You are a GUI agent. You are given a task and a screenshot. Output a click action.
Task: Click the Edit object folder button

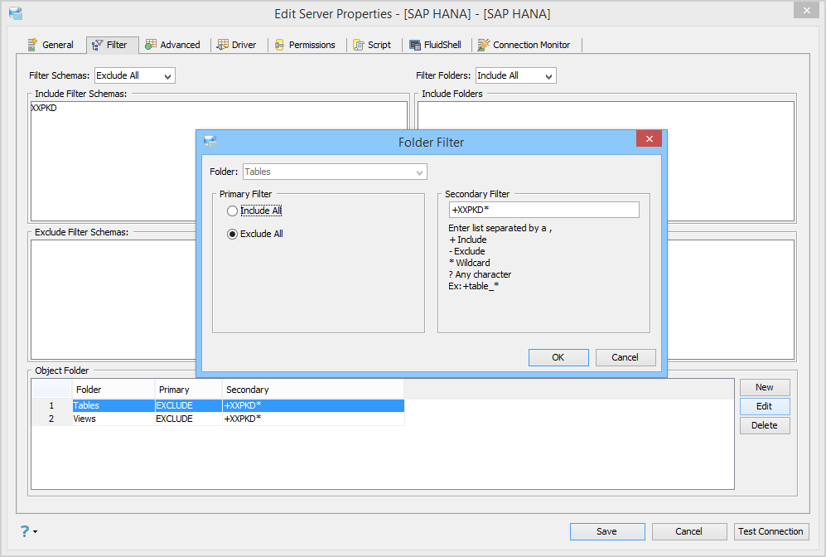[x=765, y=406]
